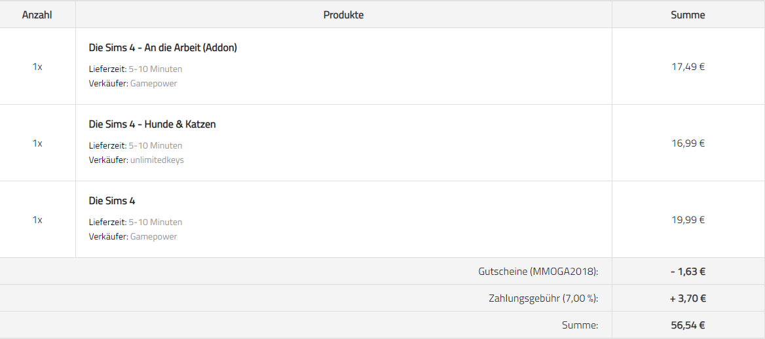
Task: Click delivery time of An die Arbeit
Action: pos(155,69)
